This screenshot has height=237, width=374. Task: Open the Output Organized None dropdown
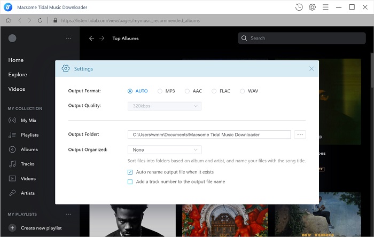coord(165,150)
